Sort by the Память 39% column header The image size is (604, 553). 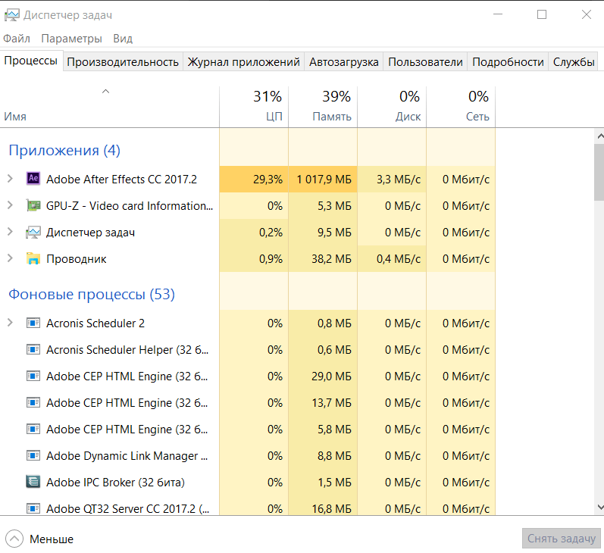tap(323, 107)
